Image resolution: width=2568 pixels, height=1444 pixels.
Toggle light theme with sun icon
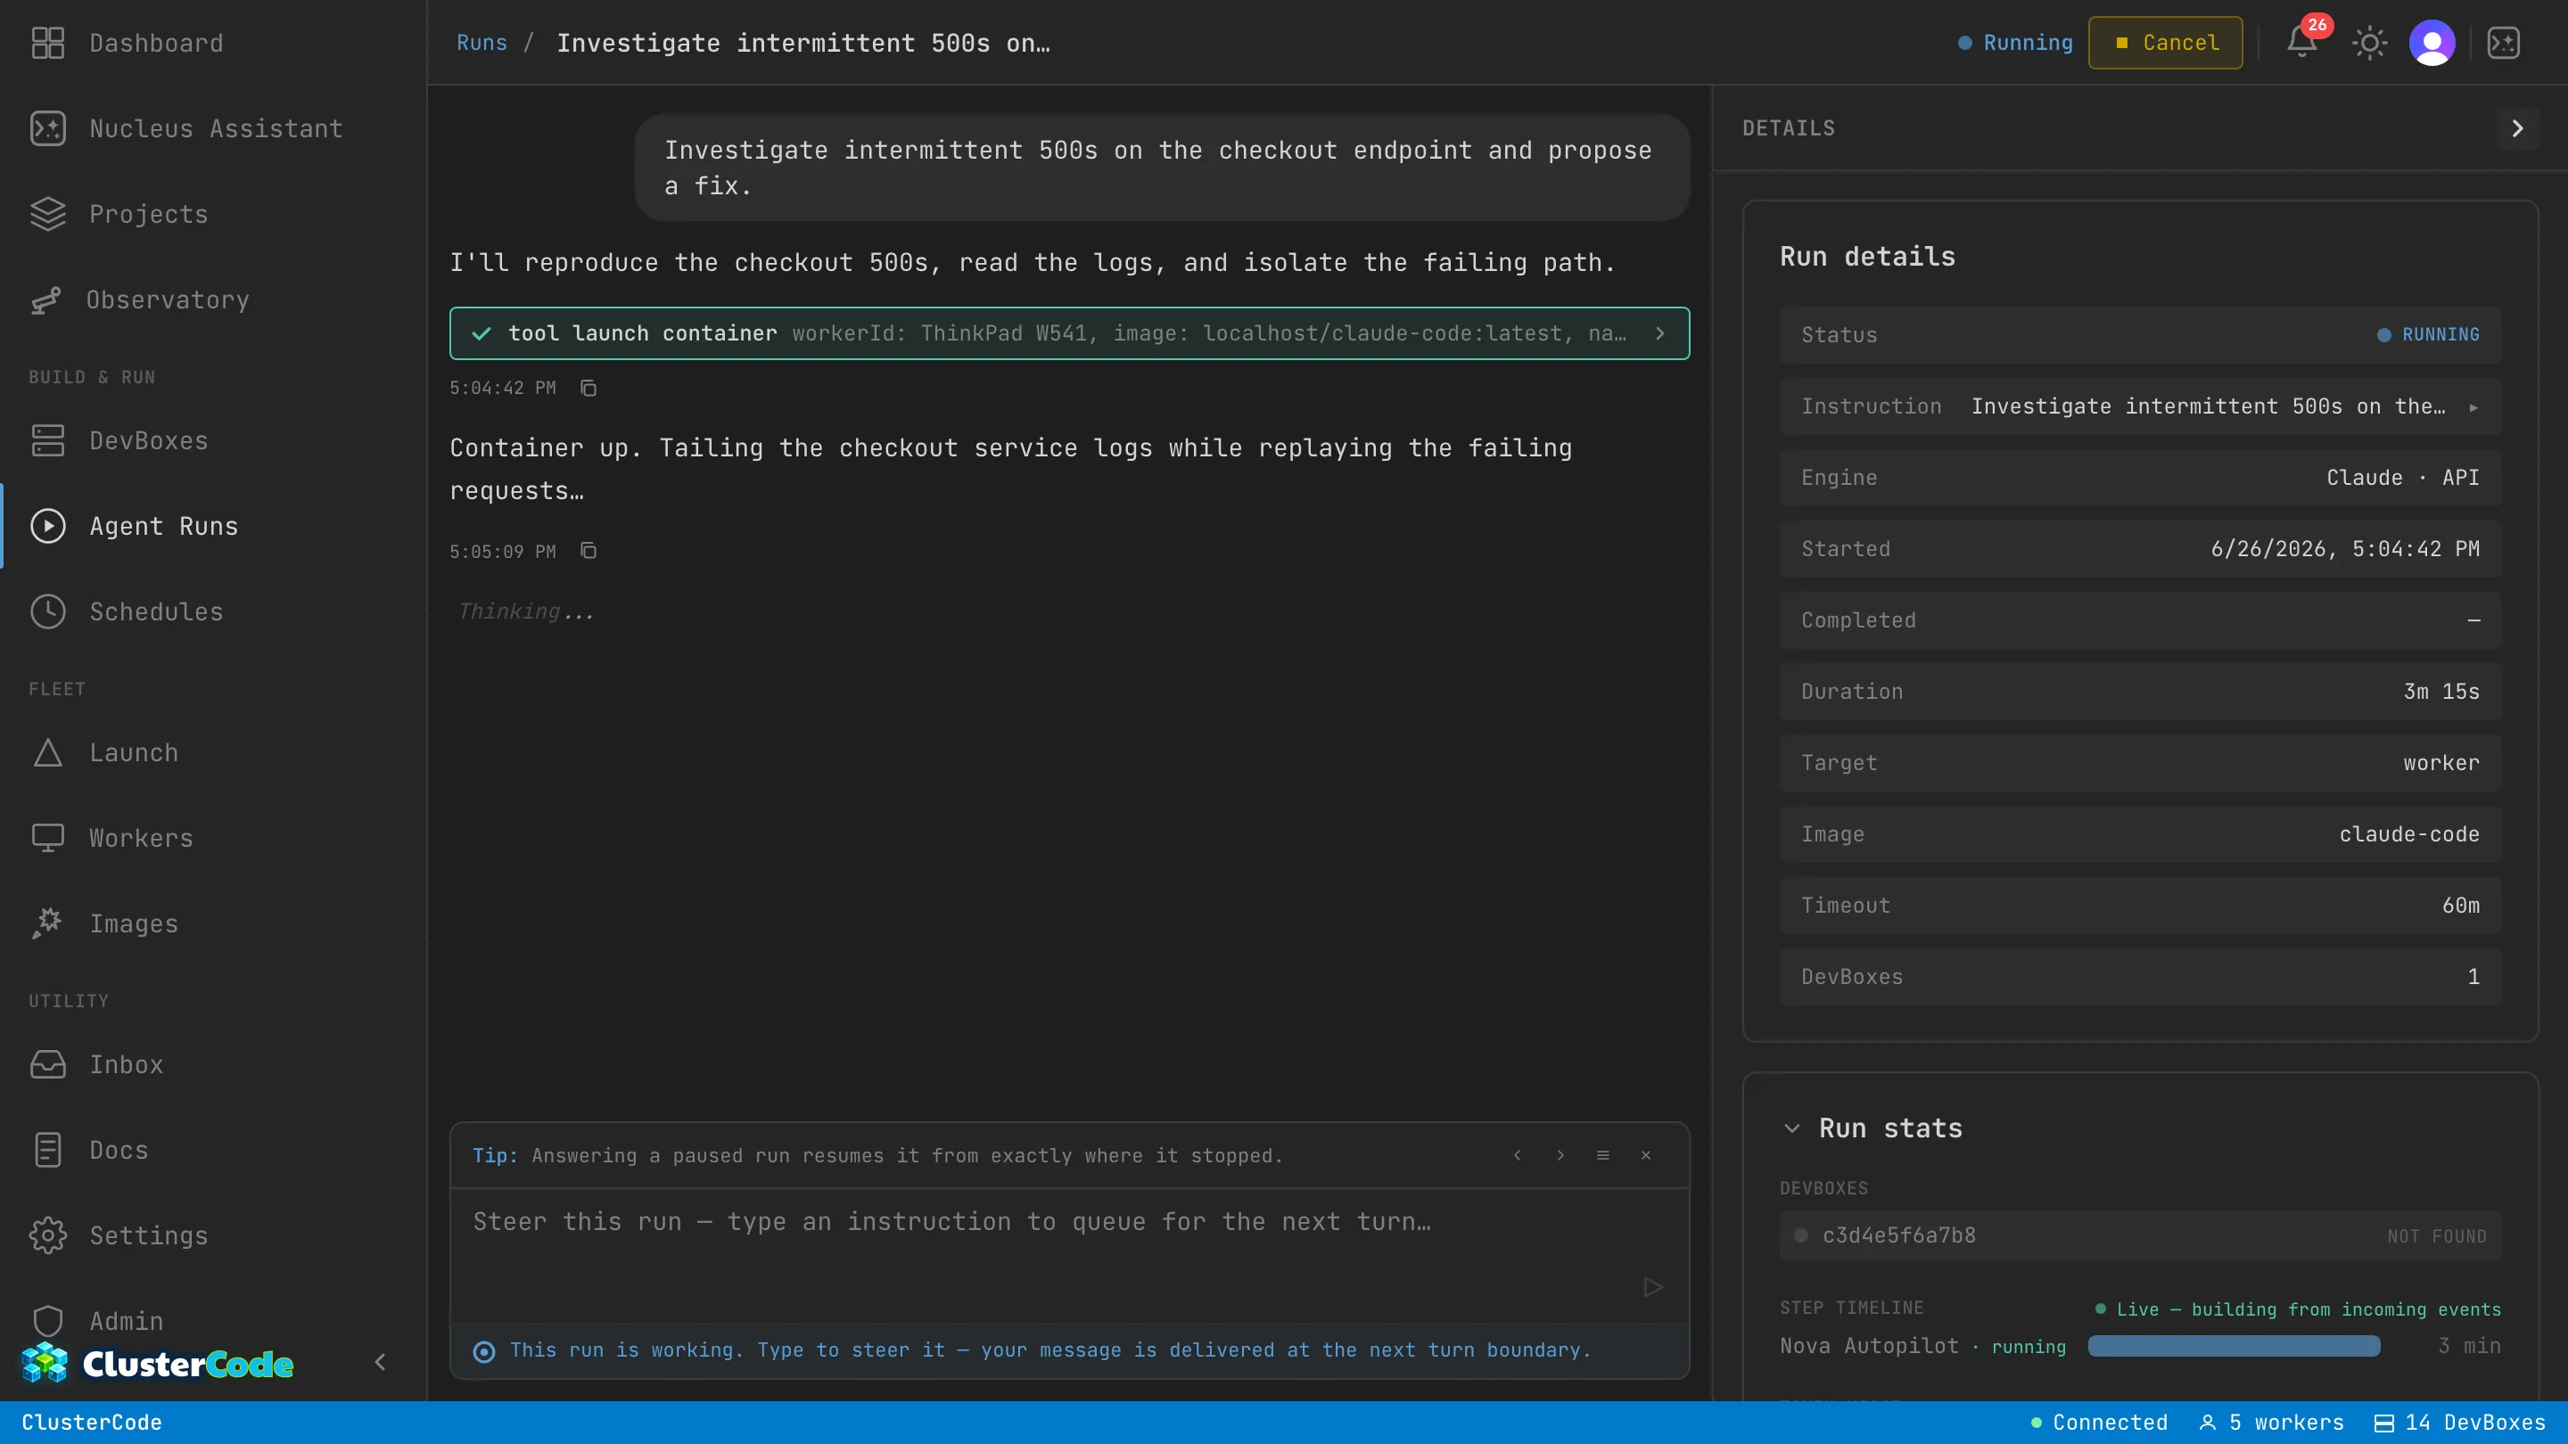2370,43
